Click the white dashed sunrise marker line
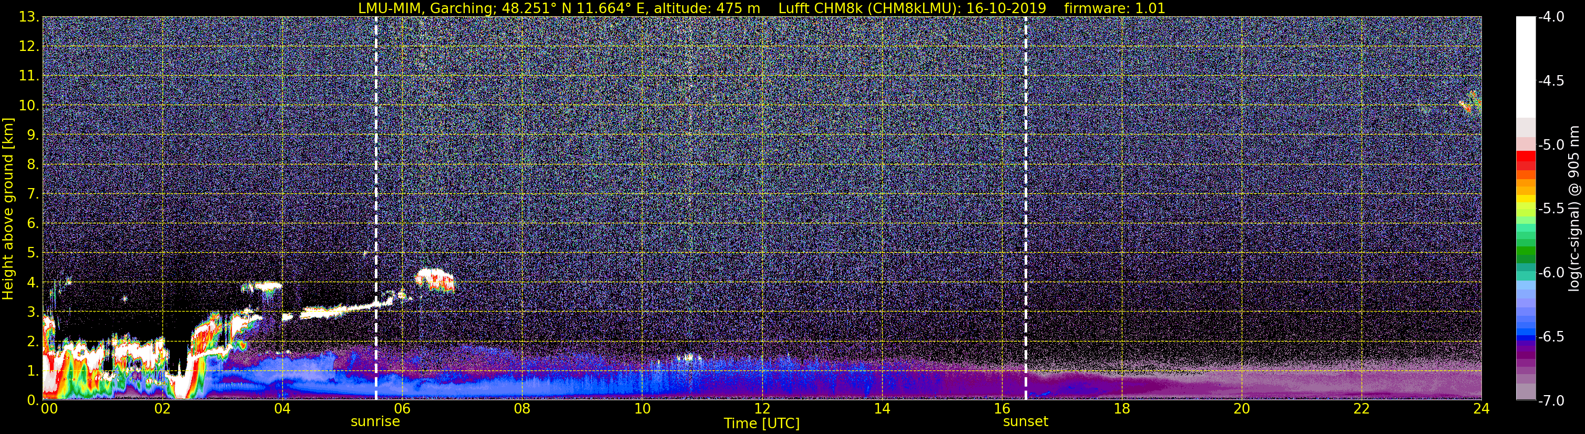Screen dimensions: 1585x434 tap(376, 208)
